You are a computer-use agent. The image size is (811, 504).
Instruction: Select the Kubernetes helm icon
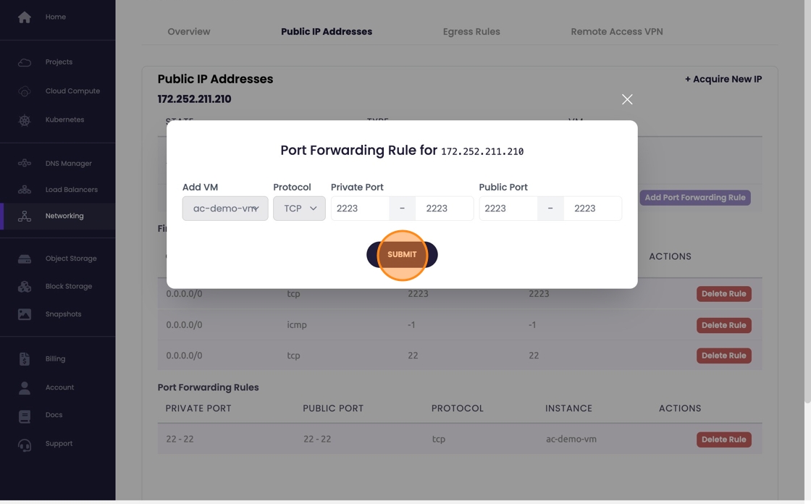coord(25,120)
